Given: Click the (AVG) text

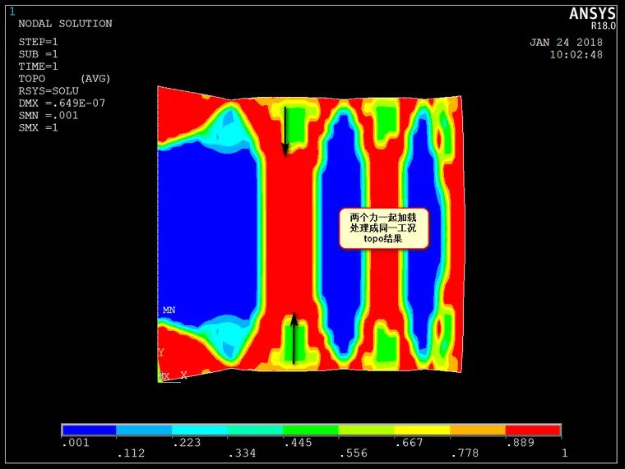Looking at the screenshot, I should tap(95, 79).
